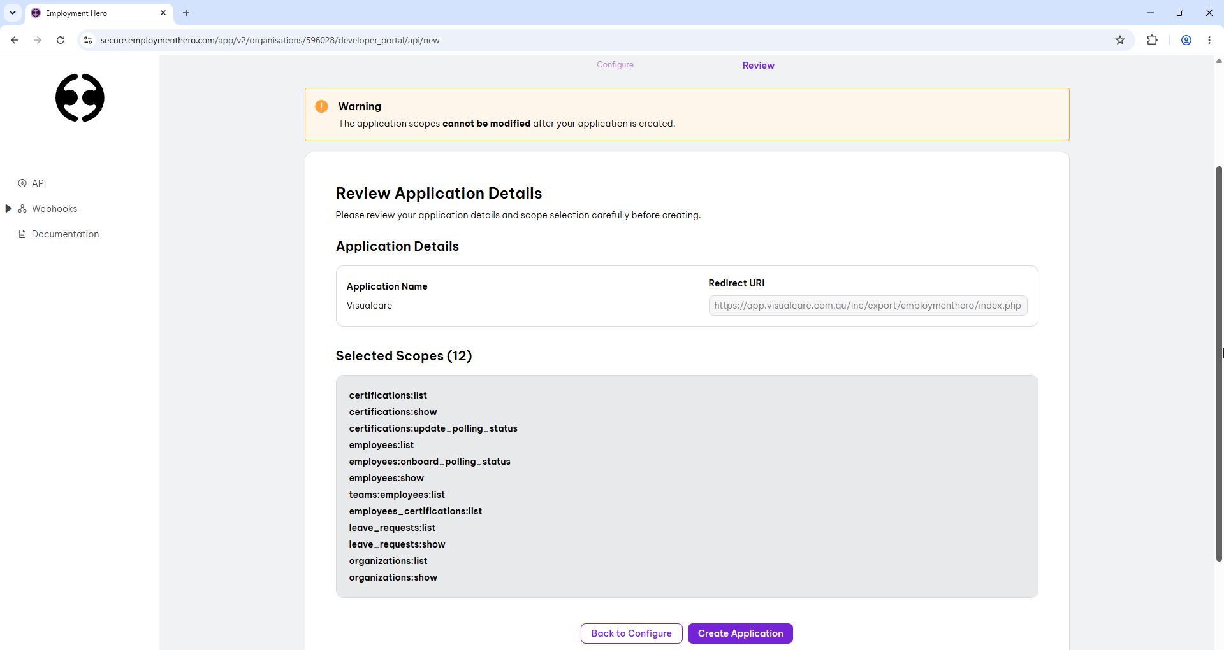Image resolution: width=1224 pixels, height=650 pixels.
Task: Open the tab search dropdown
Action: (13, 13)
